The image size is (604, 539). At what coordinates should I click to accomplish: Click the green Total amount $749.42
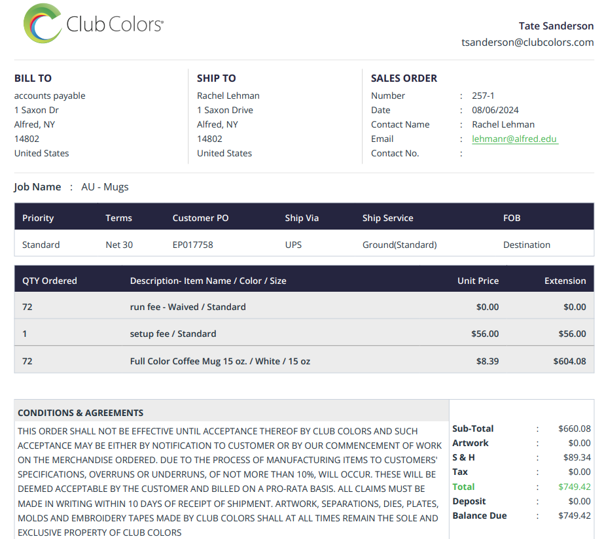click(575, 487)
